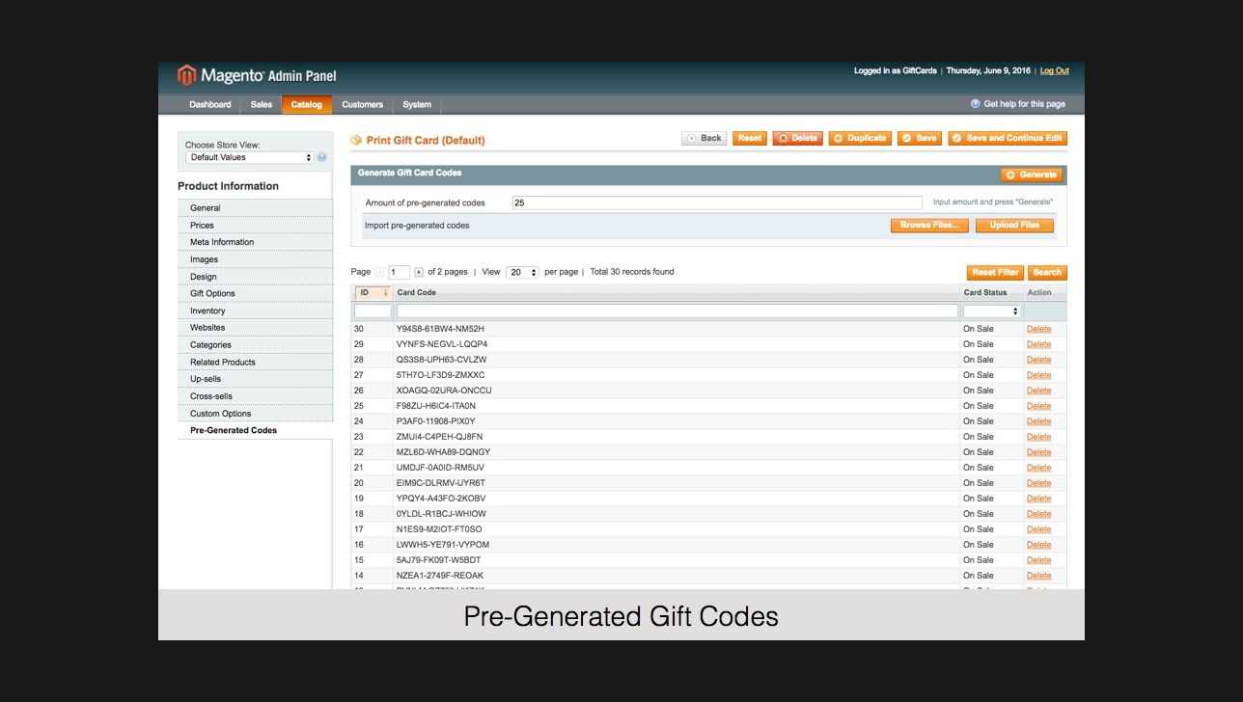Click the previous page arrow icon

pyautogui.click(x=379, y=273)
